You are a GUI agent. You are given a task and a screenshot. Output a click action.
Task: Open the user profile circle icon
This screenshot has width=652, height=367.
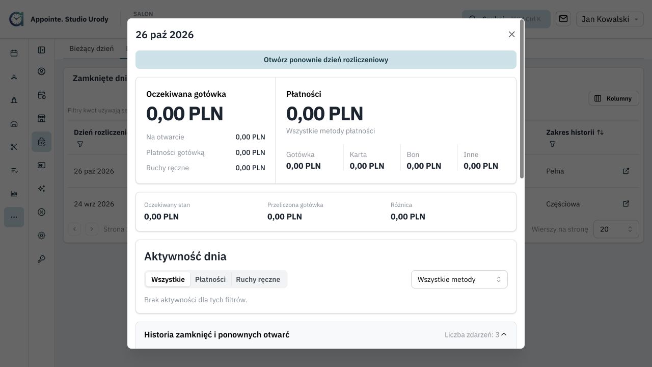click(x=42, y=71)
